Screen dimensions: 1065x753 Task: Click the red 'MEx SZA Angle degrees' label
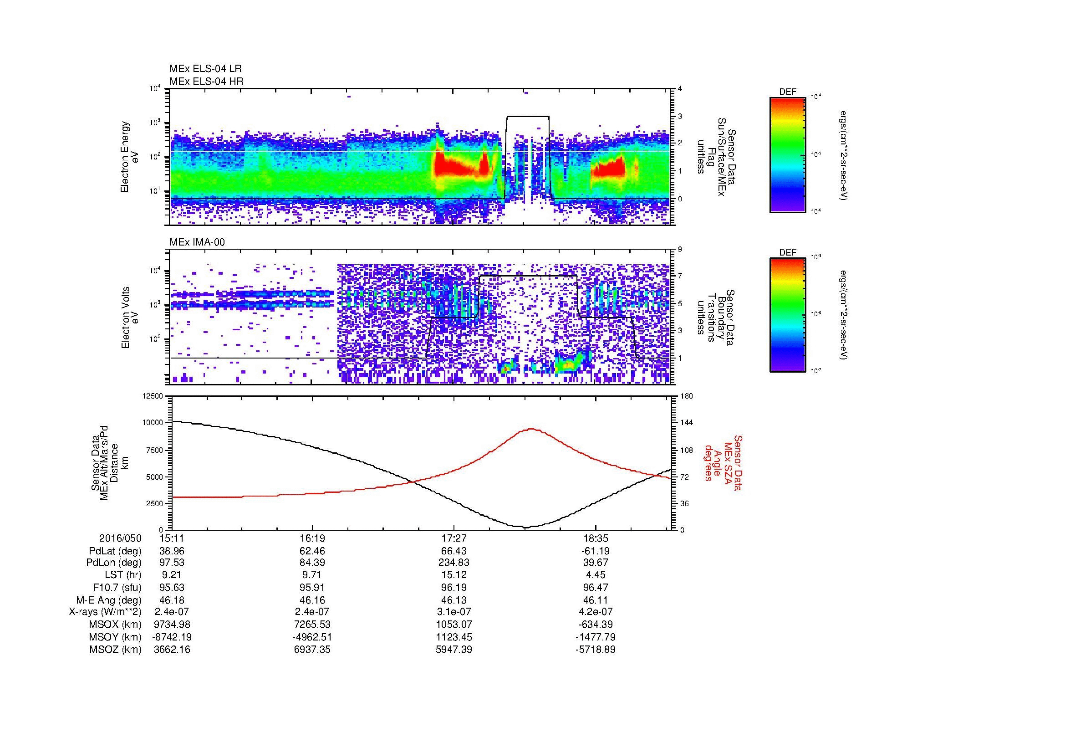click(723, 462)
